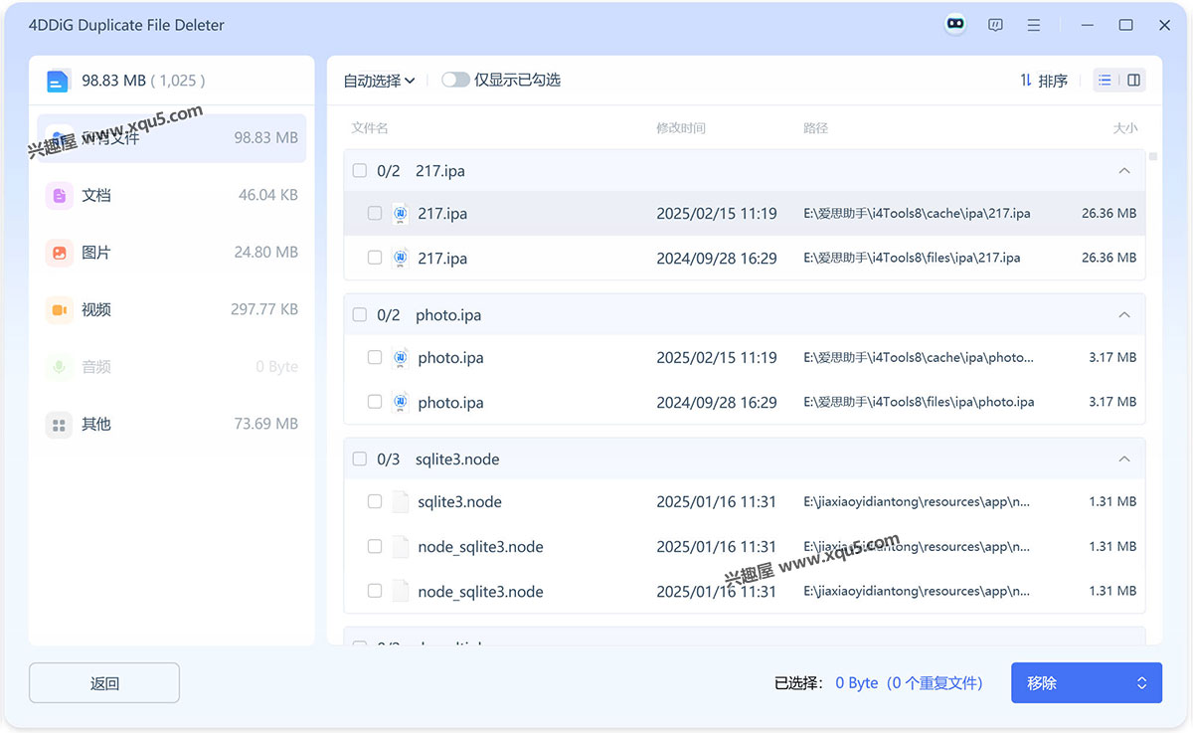Click the 文档 category icon

click(x=60, y=196)
